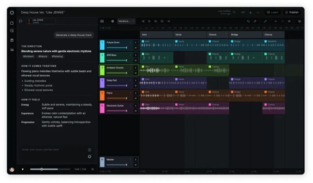313x183 pixels.
Task: Click the Publish button
Action: point(292,13)
